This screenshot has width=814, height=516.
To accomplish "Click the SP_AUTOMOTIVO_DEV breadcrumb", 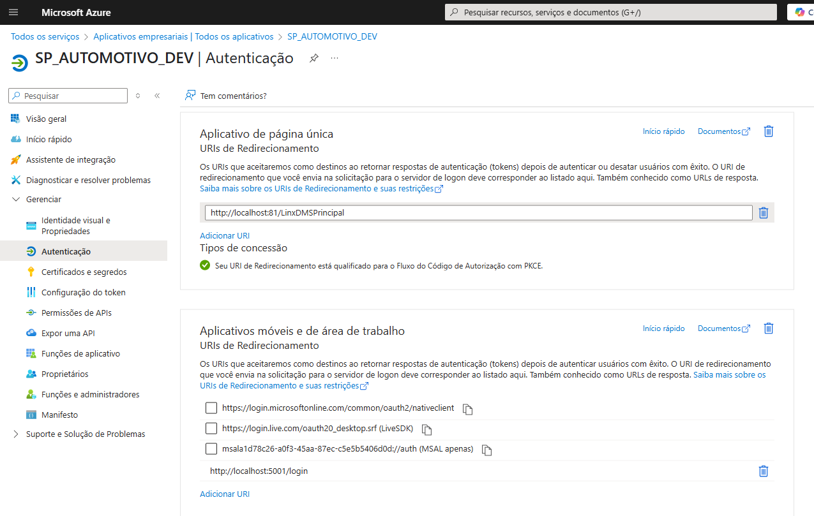I will (x=332, y=37).
